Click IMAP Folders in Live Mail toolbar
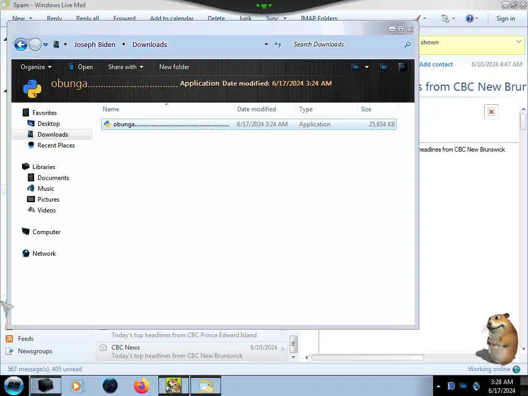528x396 pixels. point(319,18)
